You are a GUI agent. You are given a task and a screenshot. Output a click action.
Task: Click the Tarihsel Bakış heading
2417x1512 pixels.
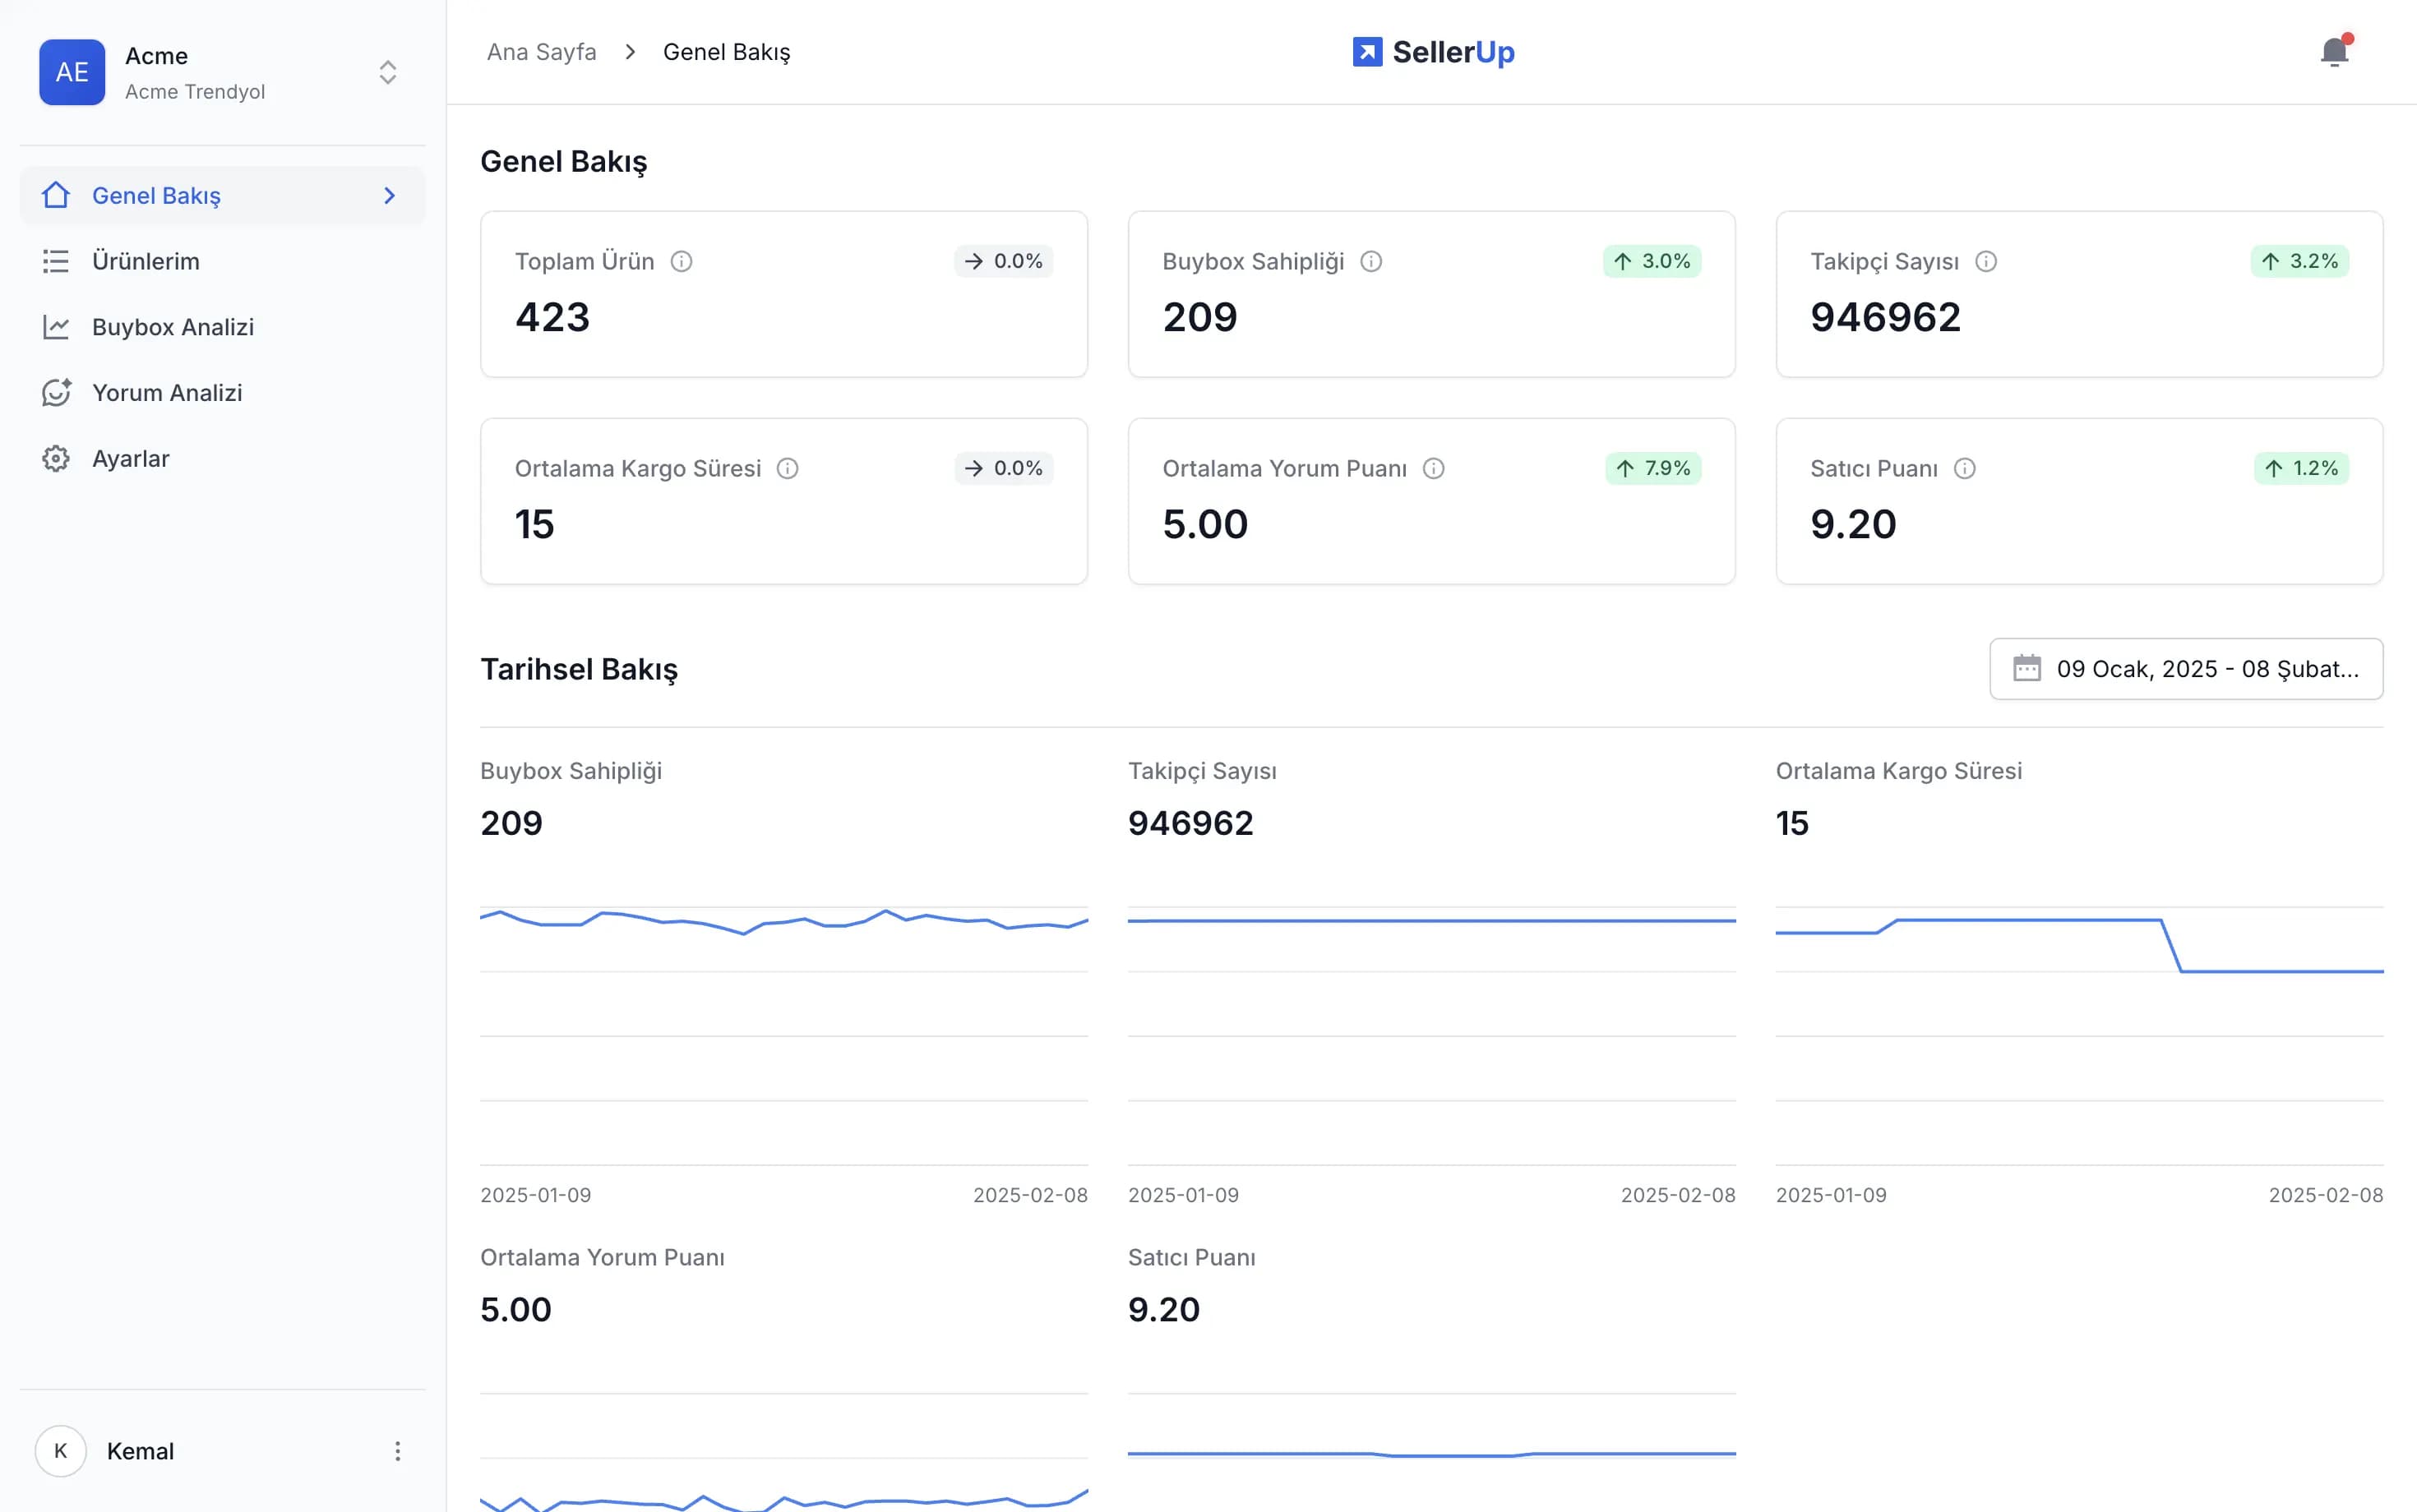(580, 669)
